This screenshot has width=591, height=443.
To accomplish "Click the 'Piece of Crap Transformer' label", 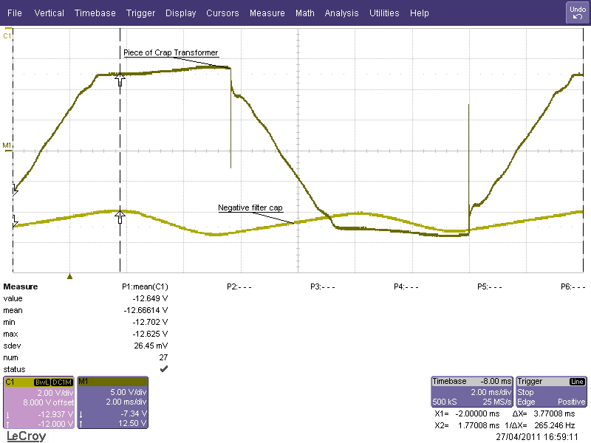I will point(170,52).
